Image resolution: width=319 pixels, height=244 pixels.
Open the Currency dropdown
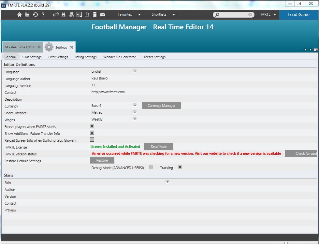tap(135, 105)
